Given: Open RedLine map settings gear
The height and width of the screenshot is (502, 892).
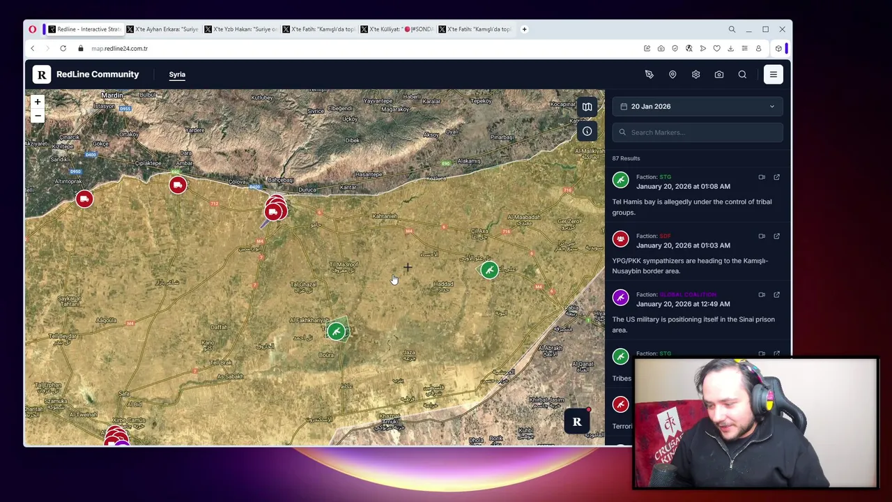Looking at the screenshot, I should (x=695, y=75).
